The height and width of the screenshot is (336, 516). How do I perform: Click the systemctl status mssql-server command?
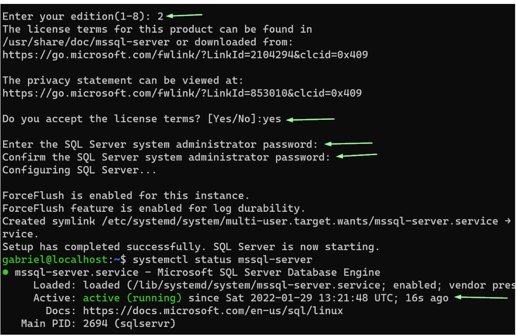tap(222, 260)
